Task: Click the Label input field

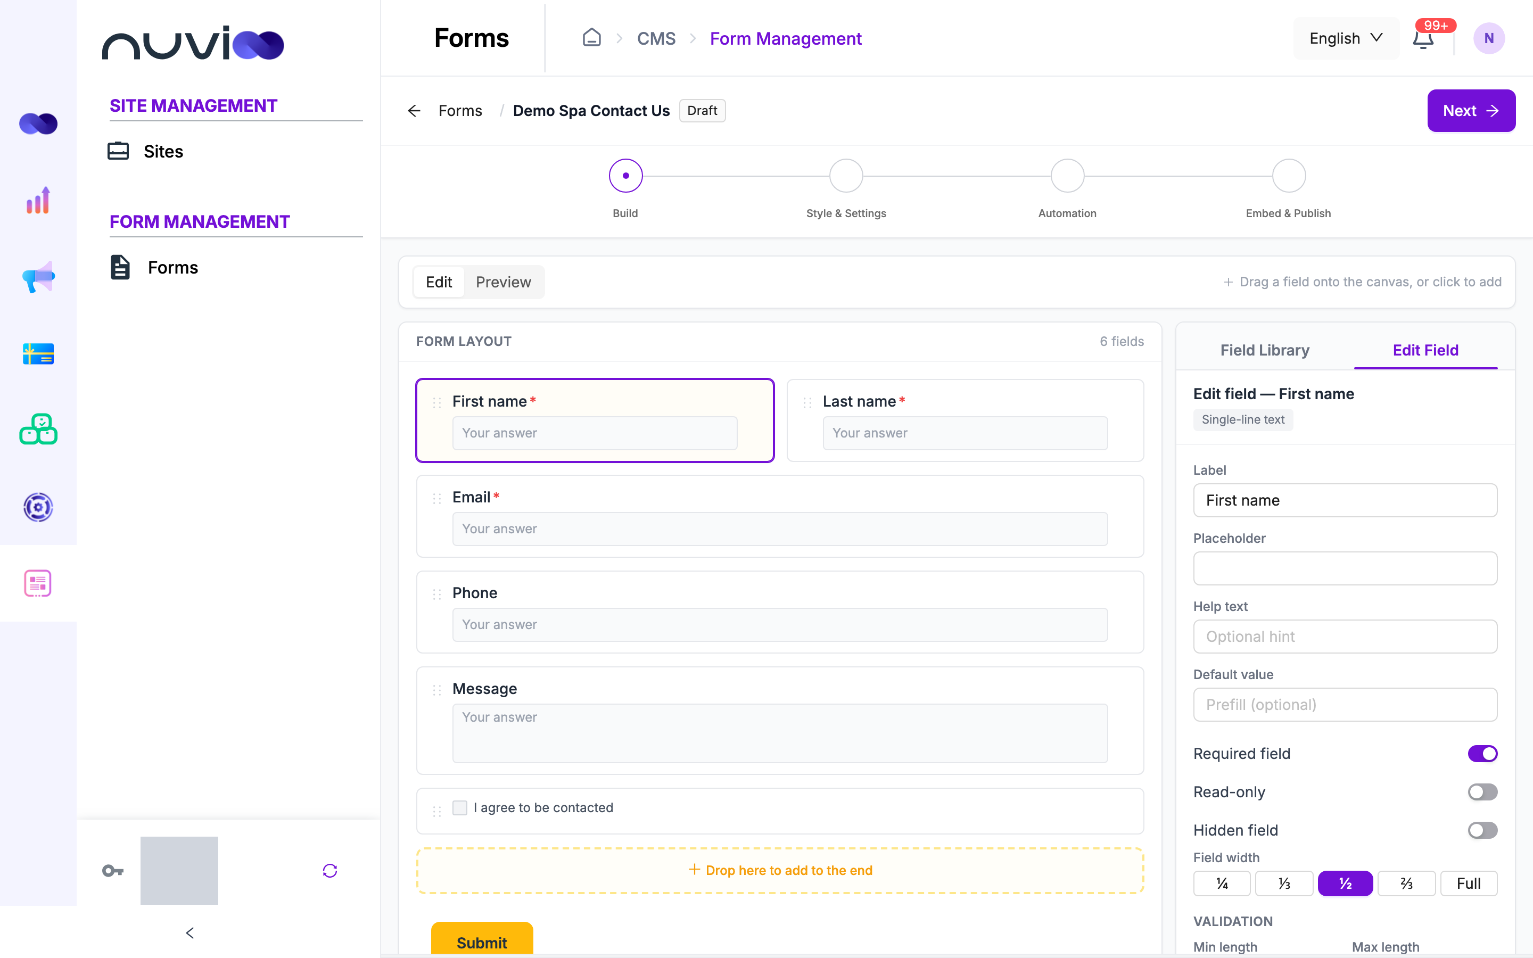Action: (1345, 500)
